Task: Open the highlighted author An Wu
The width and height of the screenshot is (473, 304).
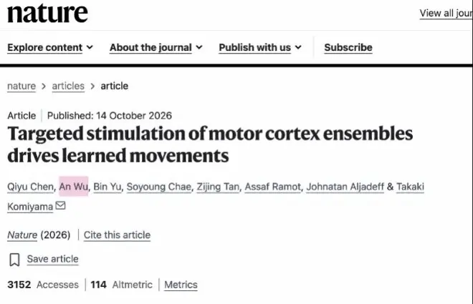Action: pyautogui.click(x=74, y=187)
